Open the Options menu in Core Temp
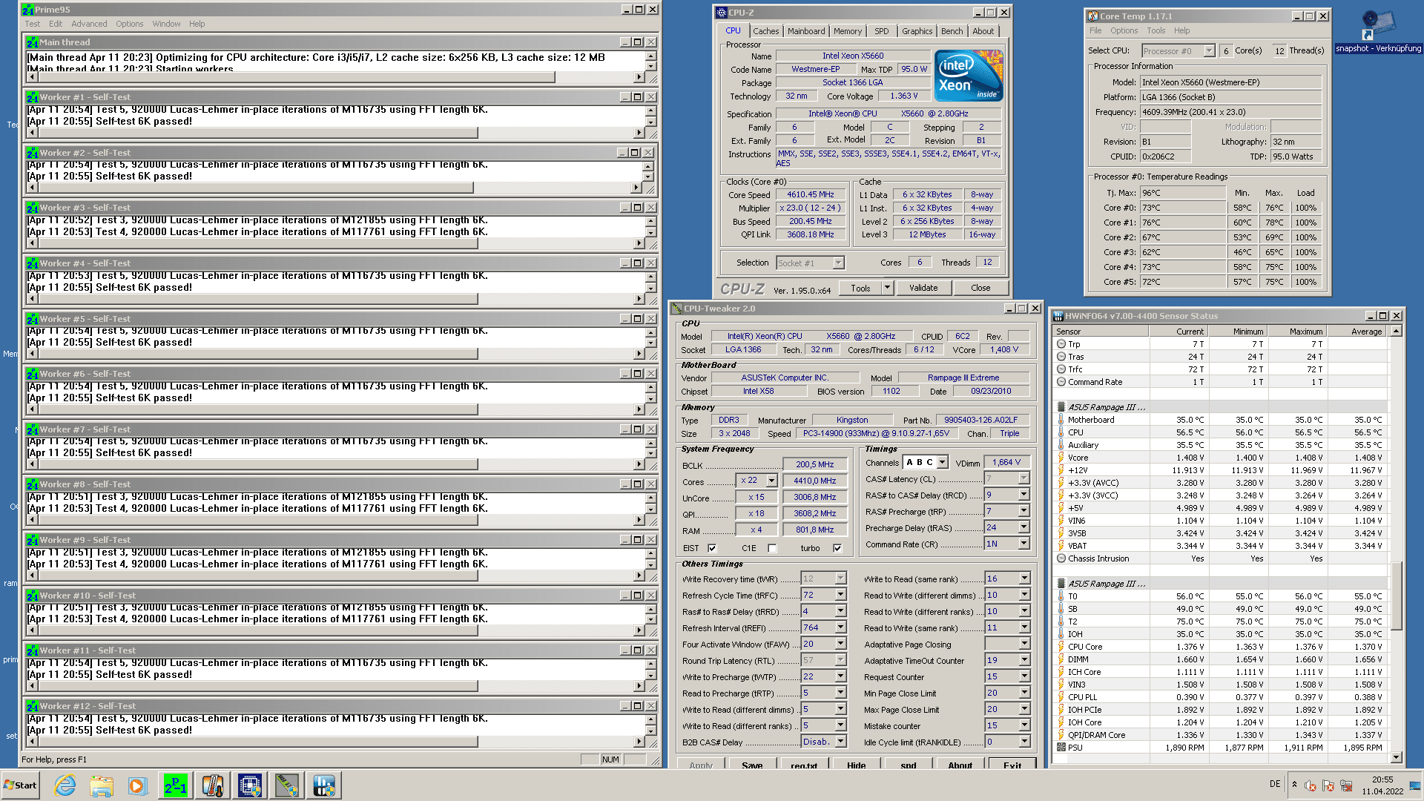The image size is (1424, 801). 1124,30
